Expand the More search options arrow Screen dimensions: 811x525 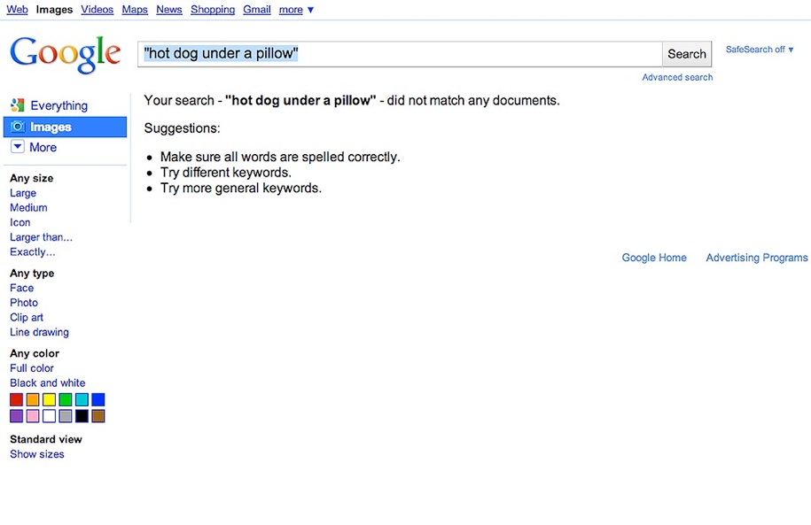[x=18, y=147]
